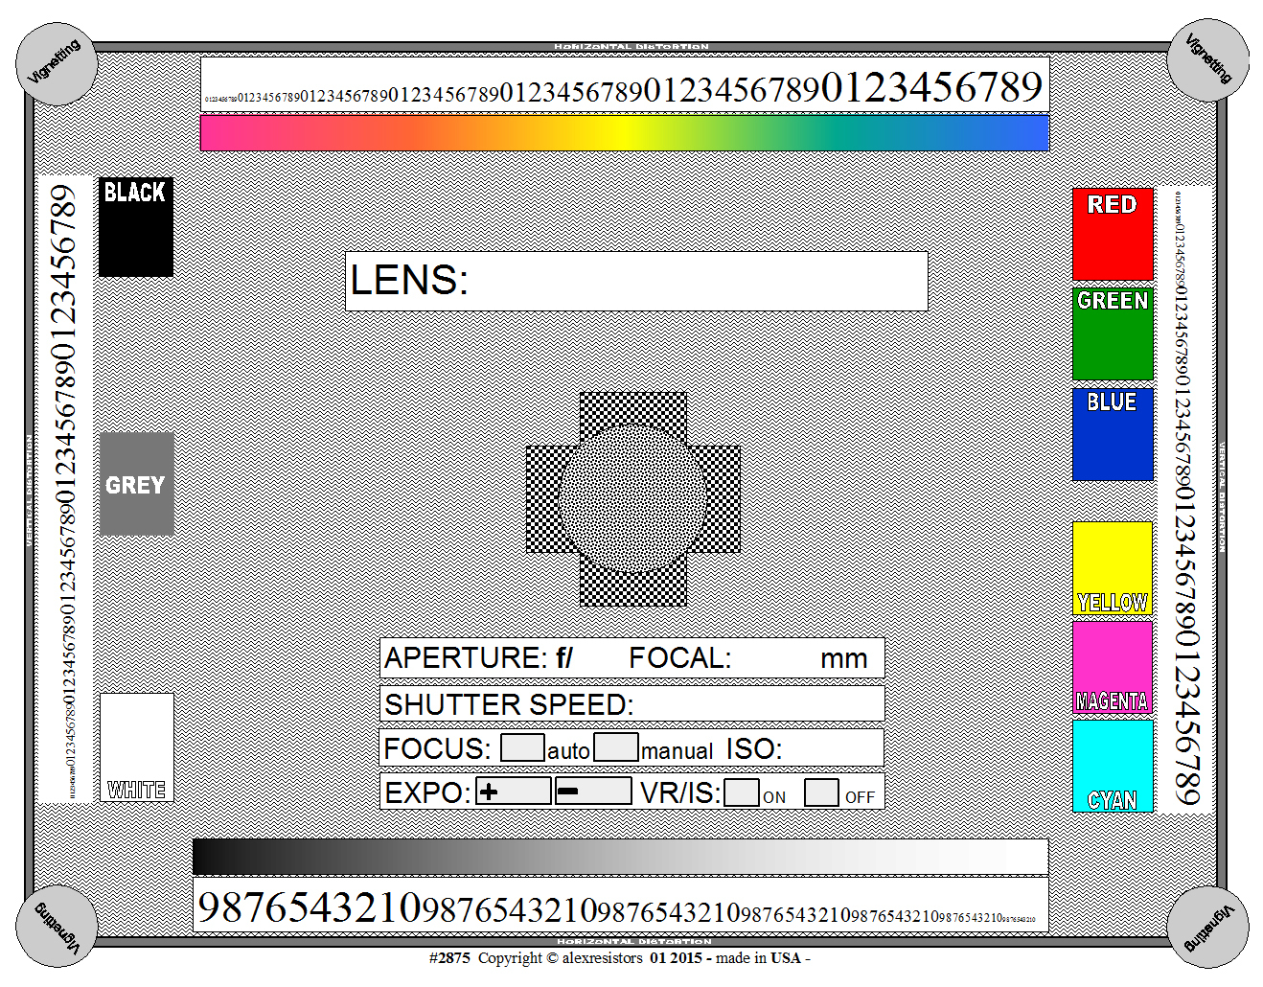Click the FOCAL mm value area

[x=774, y=658]
